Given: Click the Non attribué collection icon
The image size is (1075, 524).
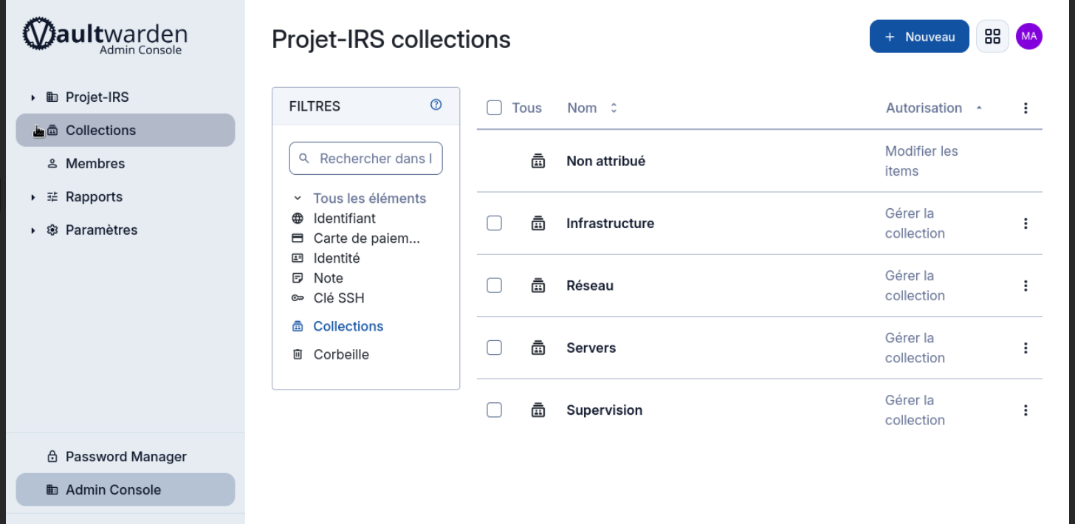Looking at the screenshot, I should tap(538, 161).
